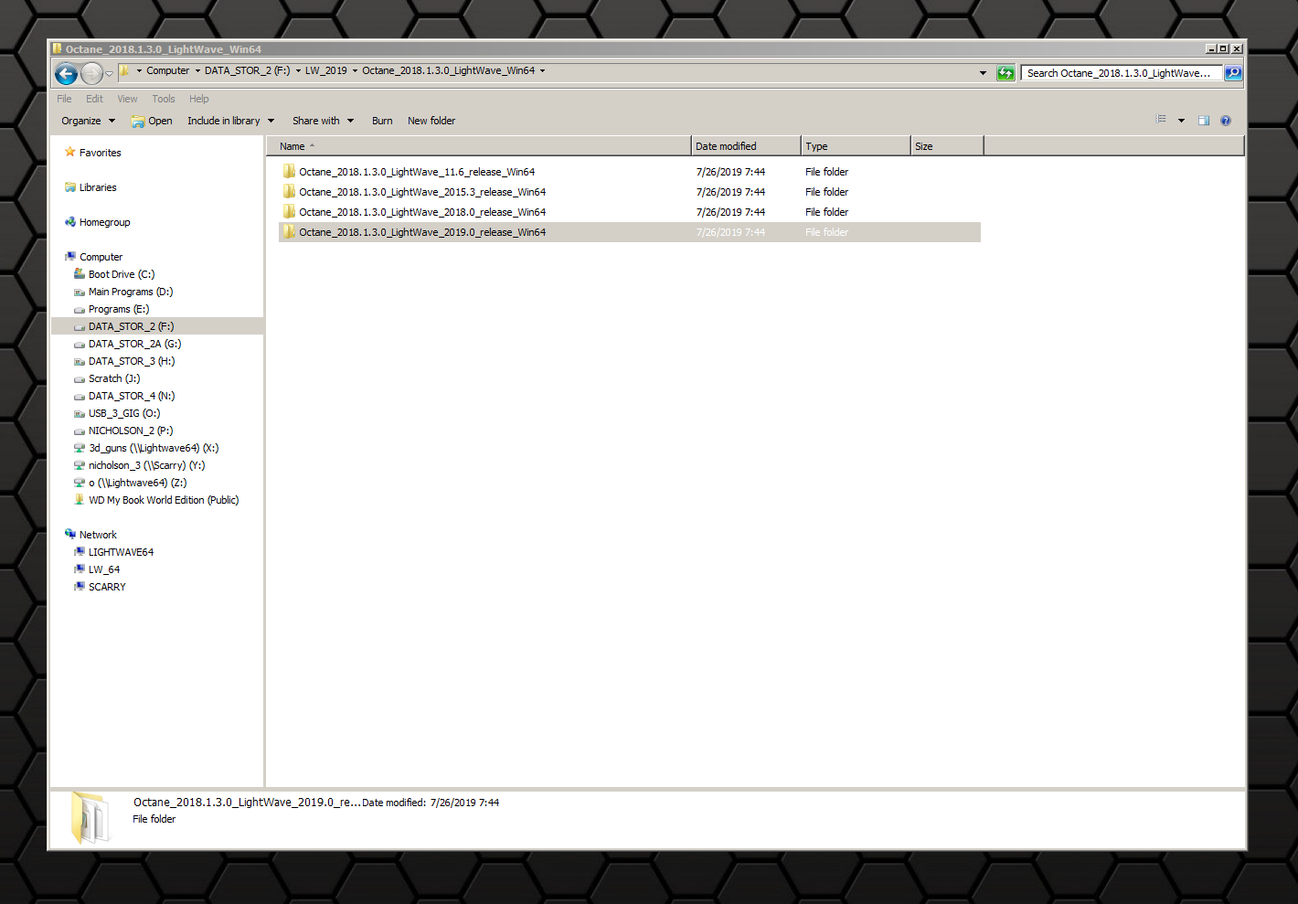Viewport: 1298px width, 904px height.
Task: Open the Include in library dropdown
Action: pos(230,121)
